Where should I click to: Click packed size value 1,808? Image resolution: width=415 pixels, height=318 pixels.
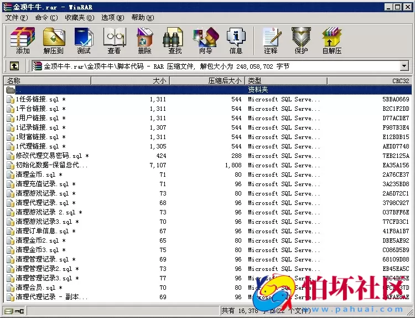click(x=233, y=165)
